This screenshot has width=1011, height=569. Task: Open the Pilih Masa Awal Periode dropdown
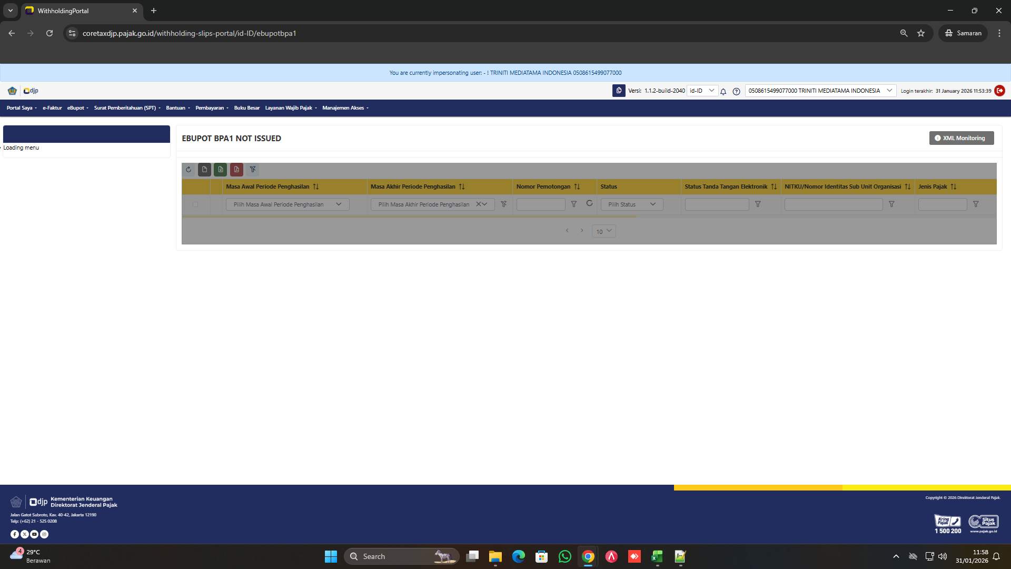coord(287,204)
